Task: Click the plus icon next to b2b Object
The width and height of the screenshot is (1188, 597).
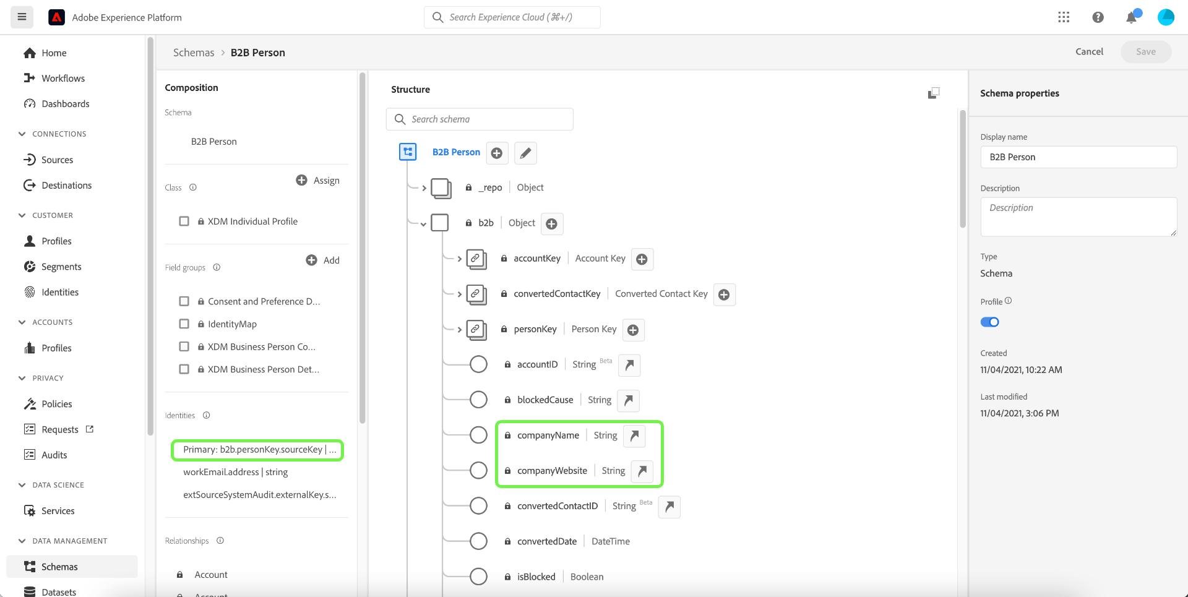Action: tap(552, 223)
